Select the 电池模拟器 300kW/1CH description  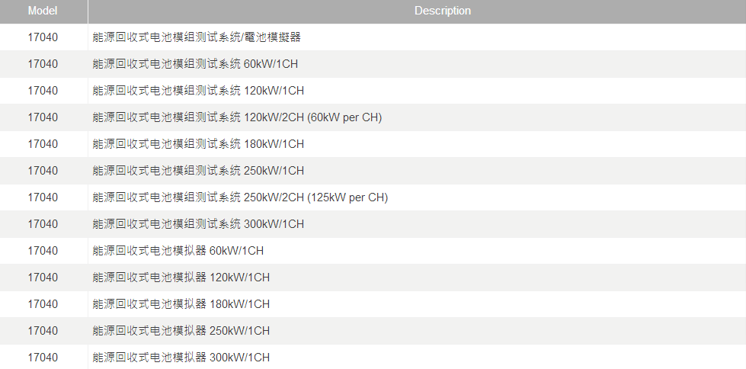tap(181, 357)
